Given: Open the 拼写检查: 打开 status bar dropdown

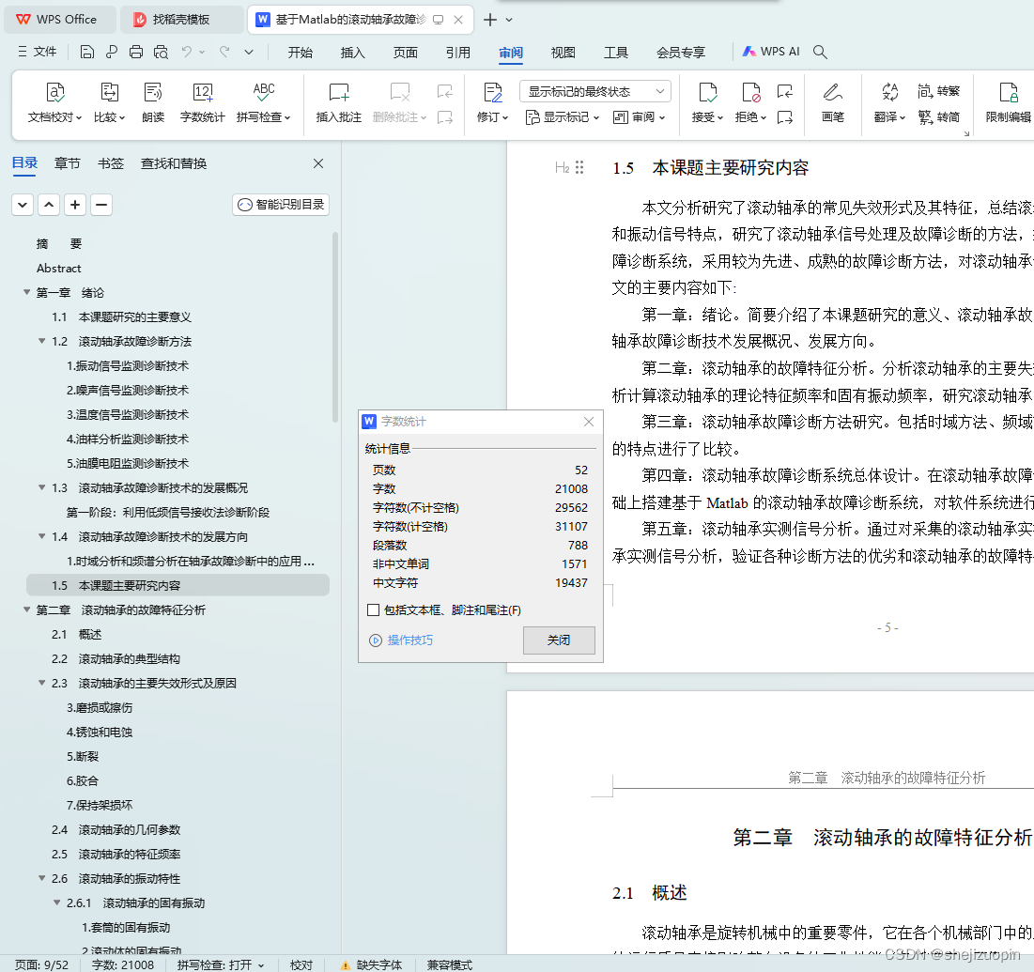Looking at the screenshot, I should tap(221, 964).
